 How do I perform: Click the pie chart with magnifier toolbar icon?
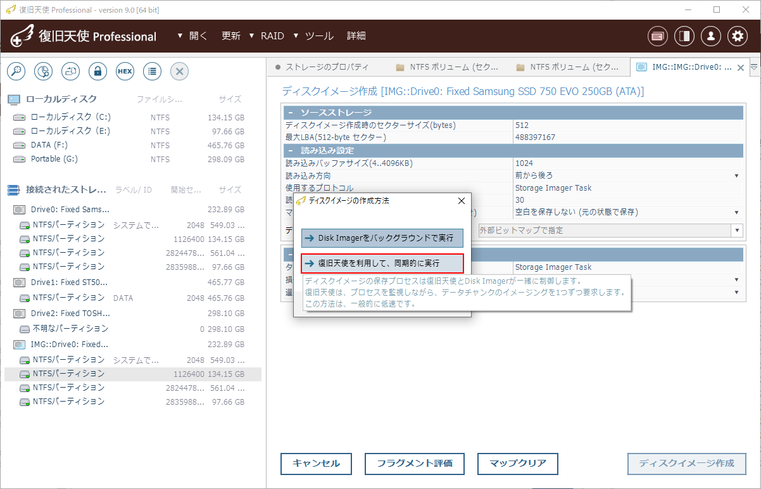click(43, 72)
